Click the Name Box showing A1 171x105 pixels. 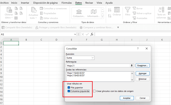click(x=37, y=34)
